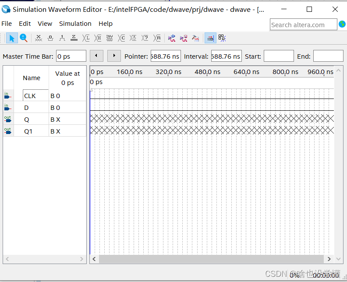Click the Q1 unknown waveform
This screenshot has height=282, width=347.
point(212,130)
